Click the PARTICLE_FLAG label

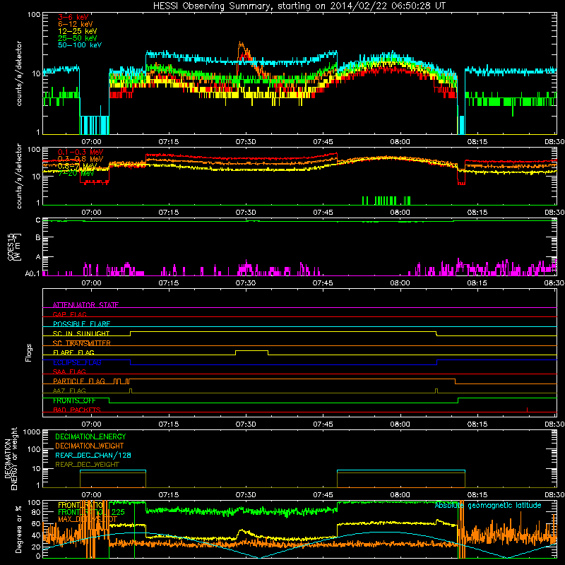click(79, 381)
